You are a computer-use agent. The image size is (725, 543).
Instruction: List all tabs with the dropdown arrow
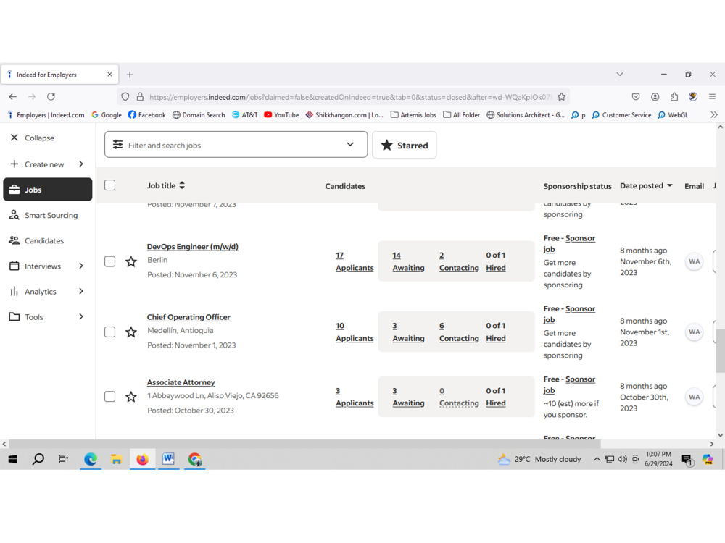(620, 75)
